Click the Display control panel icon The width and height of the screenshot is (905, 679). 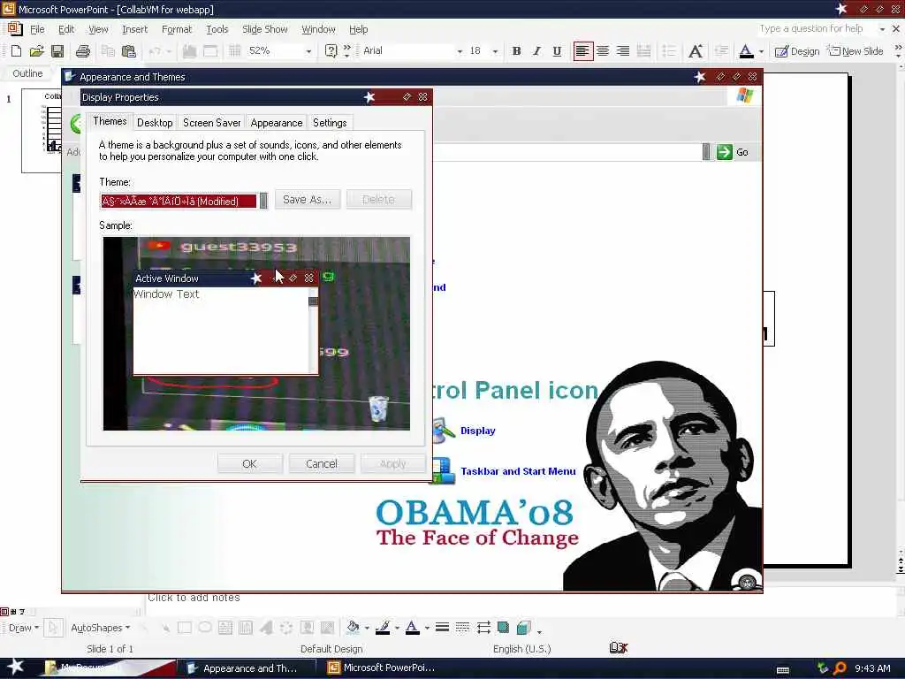[x=444, y=431]
